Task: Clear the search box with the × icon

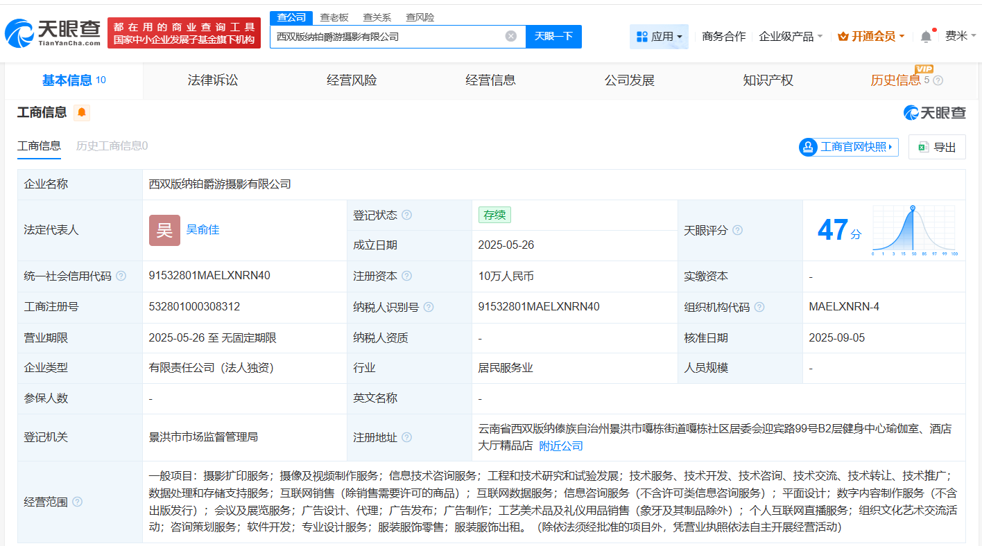Action: (x=511, y=36)
